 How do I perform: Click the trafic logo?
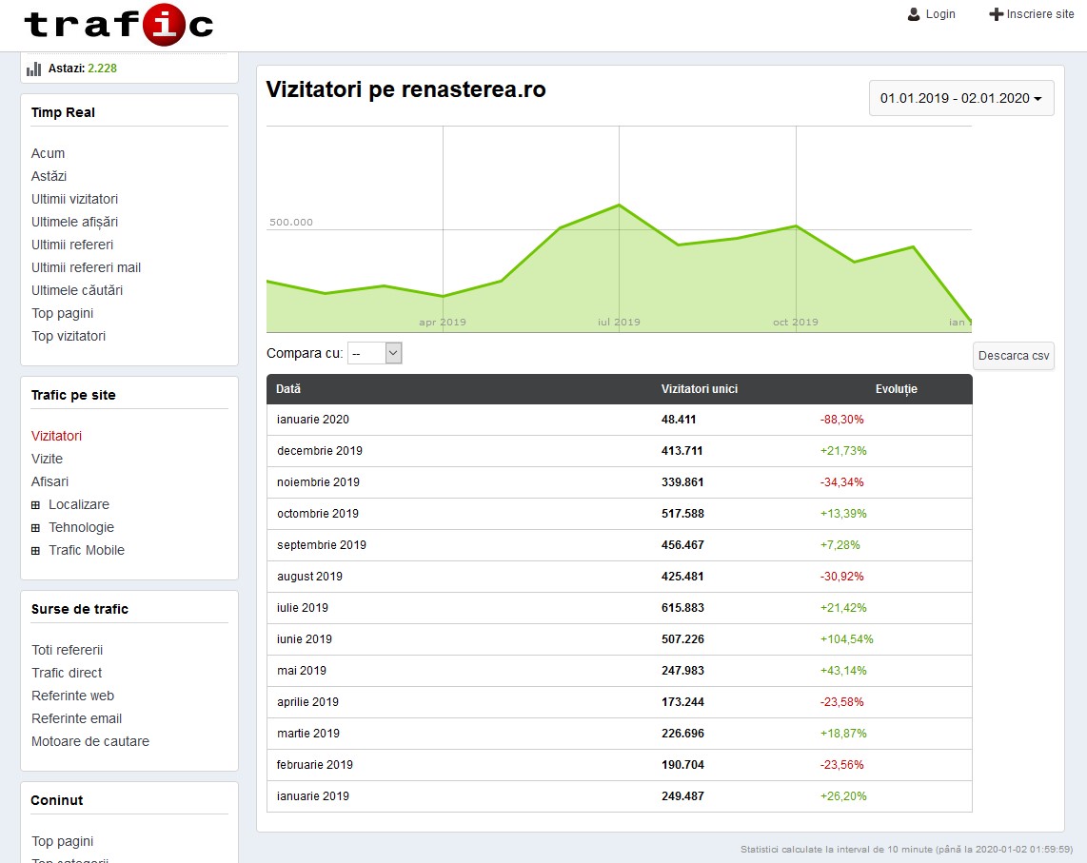point(118,25)
